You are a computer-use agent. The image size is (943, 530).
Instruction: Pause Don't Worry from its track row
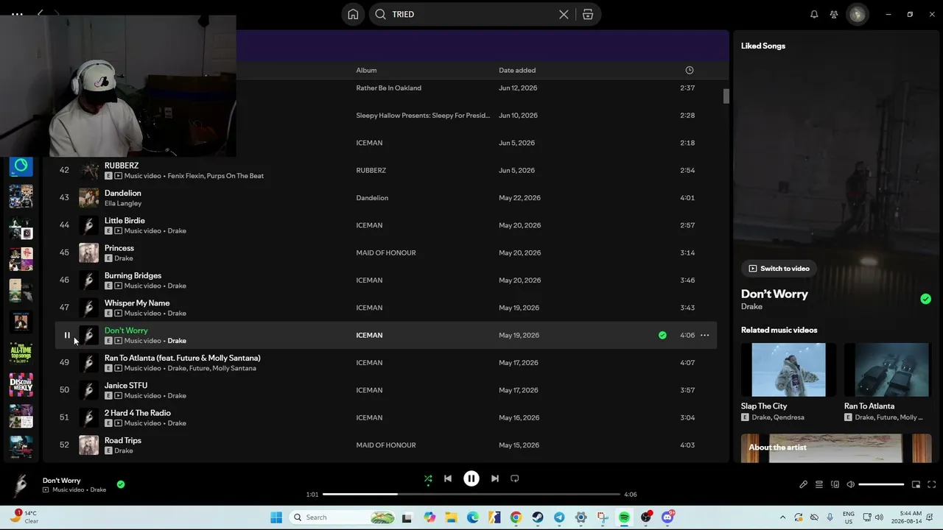(66, 335)
